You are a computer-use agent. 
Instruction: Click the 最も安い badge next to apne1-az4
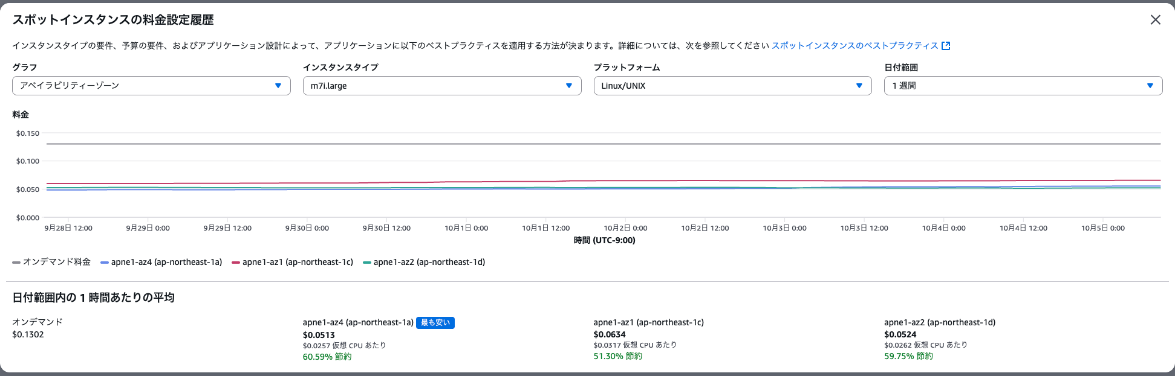coord(435,323)
